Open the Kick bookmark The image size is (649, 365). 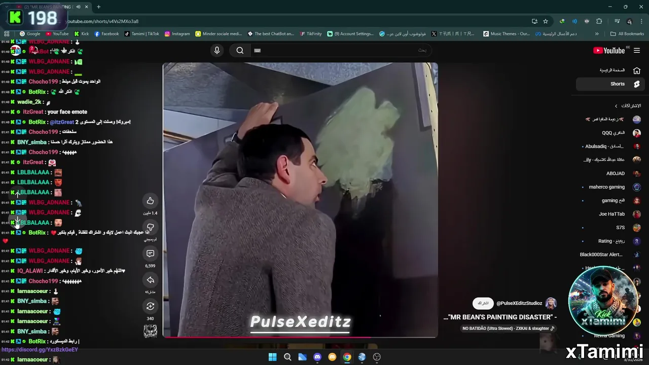tap(81, 34)
